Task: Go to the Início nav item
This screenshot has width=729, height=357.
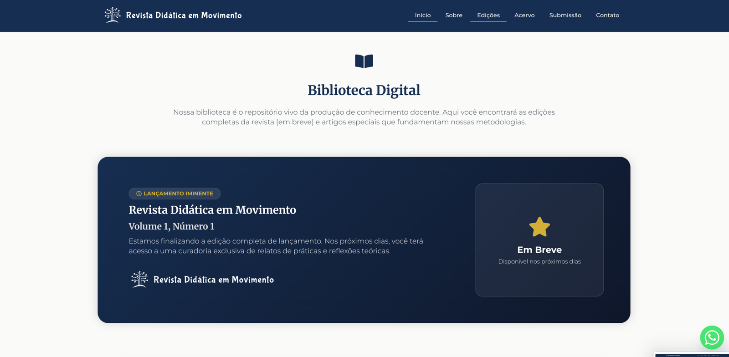Action: [422, 15]
